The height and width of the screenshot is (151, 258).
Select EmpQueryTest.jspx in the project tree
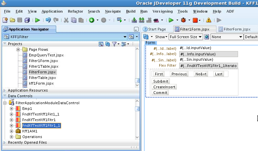pyautogui.click(x=46, y=55)
